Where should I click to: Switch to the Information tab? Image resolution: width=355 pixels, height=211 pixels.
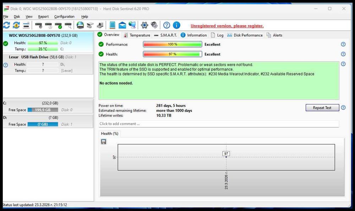(x=194, y=35)
